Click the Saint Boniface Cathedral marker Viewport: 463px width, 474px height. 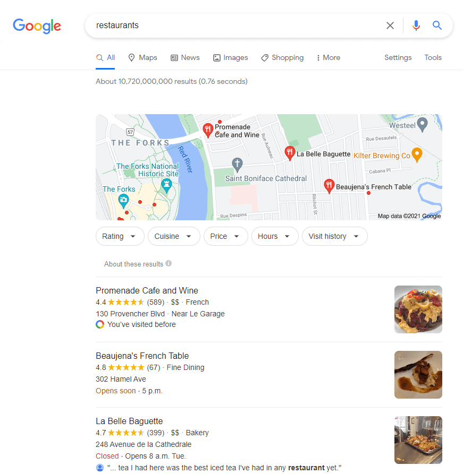point(237,165)
